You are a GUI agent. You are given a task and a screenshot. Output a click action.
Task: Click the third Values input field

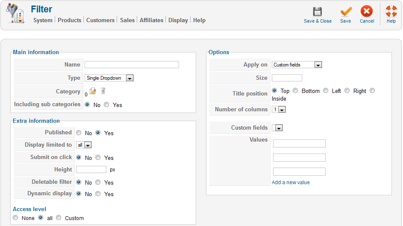(x=299, y=171)
